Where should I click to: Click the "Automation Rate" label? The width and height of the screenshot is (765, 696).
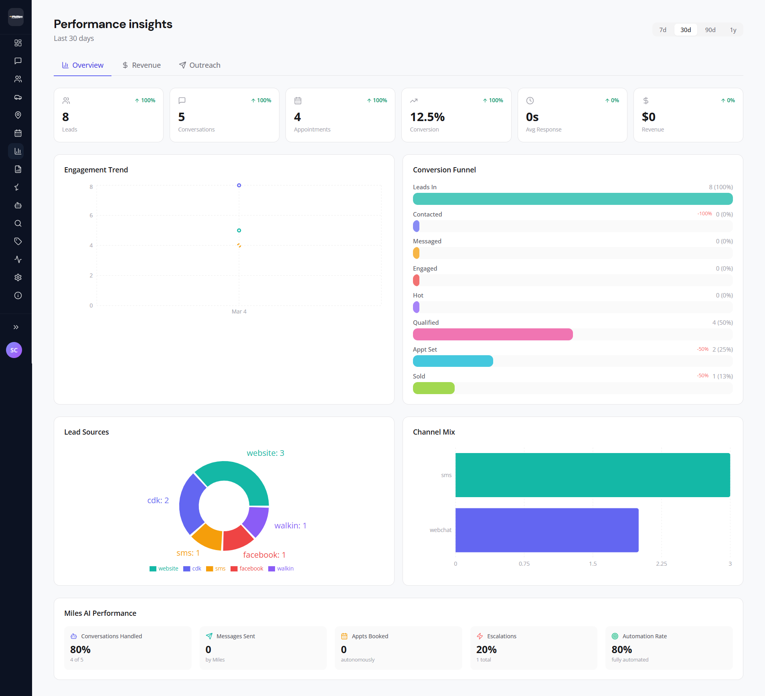click(x=645, y=636)
